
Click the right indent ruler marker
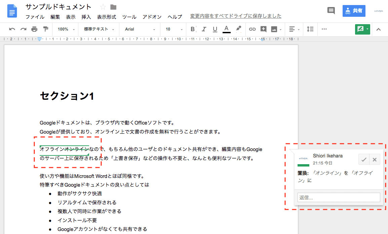(x=262, y=39)
